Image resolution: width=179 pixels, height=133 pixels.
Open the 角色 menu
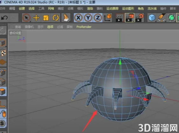tap(141, 9)
